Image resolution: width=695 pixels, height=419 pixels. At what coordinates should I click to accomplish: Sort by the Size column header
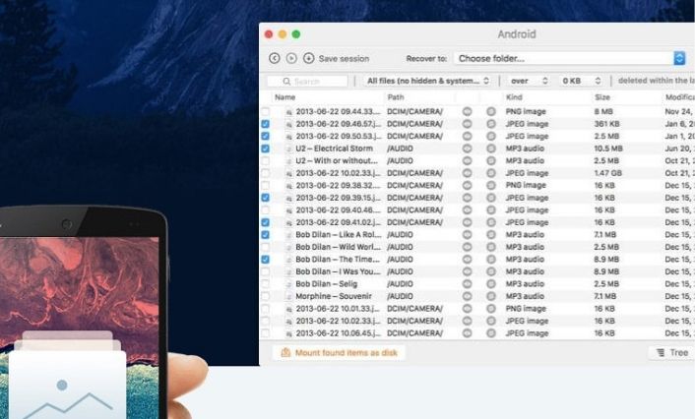[601, 97]
